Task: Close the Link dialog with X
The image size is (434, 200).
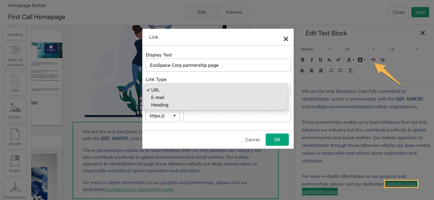Action: [x=286, y=39]
